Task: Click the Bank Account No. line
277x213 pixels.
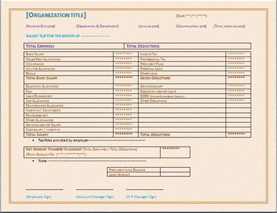Action: click(56, 154)
